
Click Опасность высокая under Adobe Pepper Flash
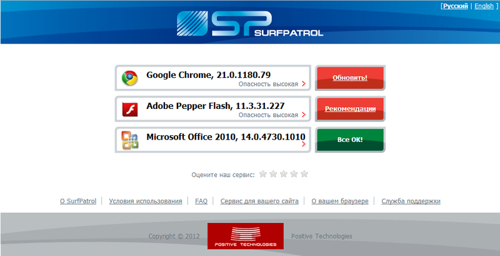tap(269, 115)
